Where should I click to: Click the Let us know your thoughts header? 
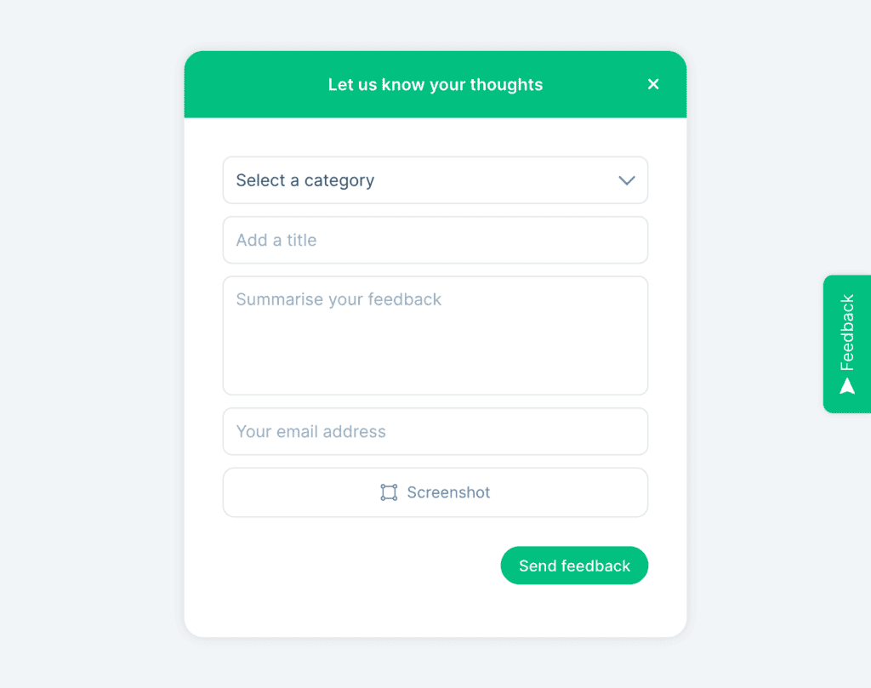click(435, 84)
